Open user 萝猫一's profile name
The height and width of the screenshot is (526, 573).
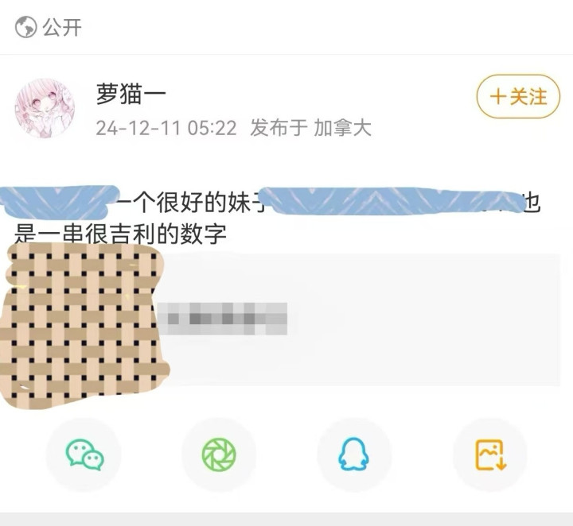pos(131,94)
